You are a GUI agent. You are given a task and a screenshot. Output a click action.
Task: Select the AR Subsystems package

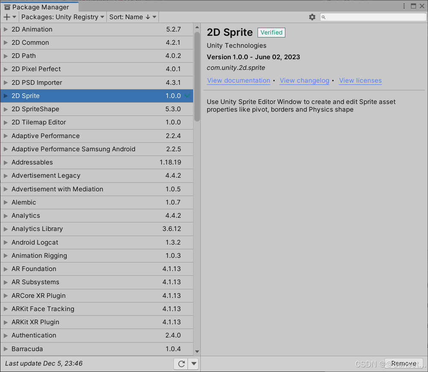97,282
